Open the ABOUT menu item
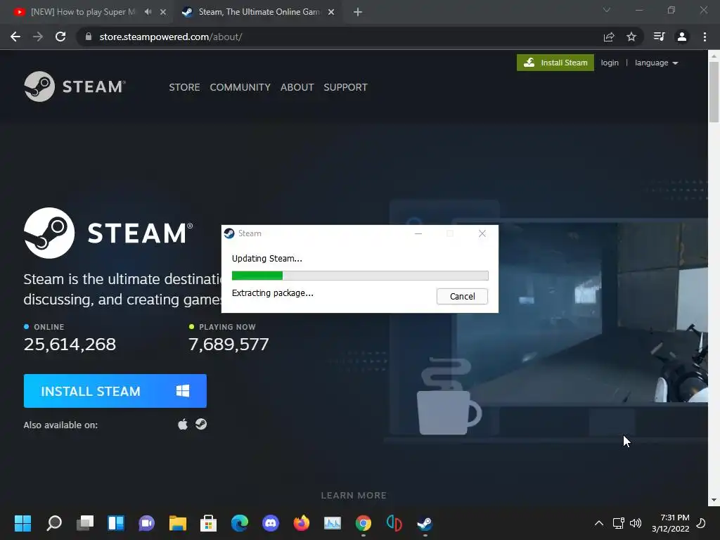Viewport: 720px width, 540px height. (297, 87)
